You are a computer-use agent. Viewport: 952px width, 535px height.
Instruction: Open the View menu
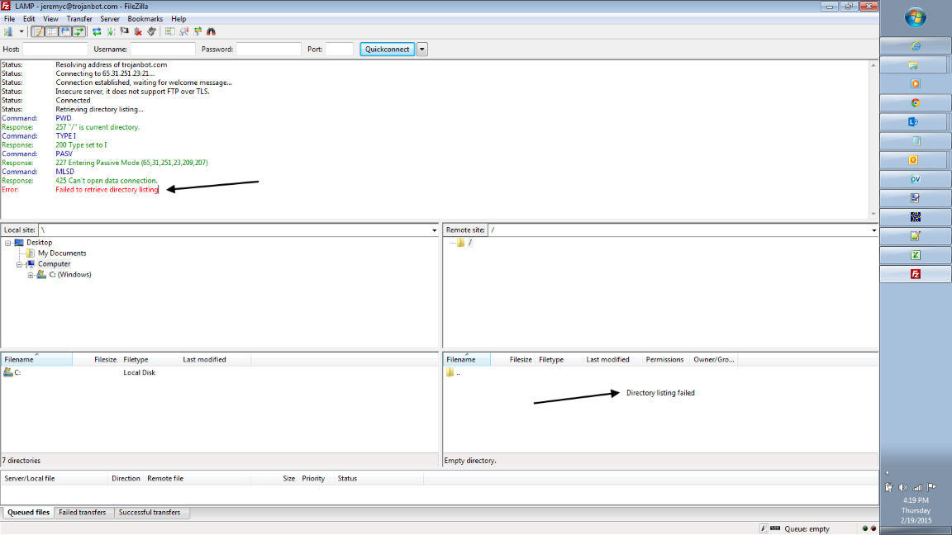[51, 19]
